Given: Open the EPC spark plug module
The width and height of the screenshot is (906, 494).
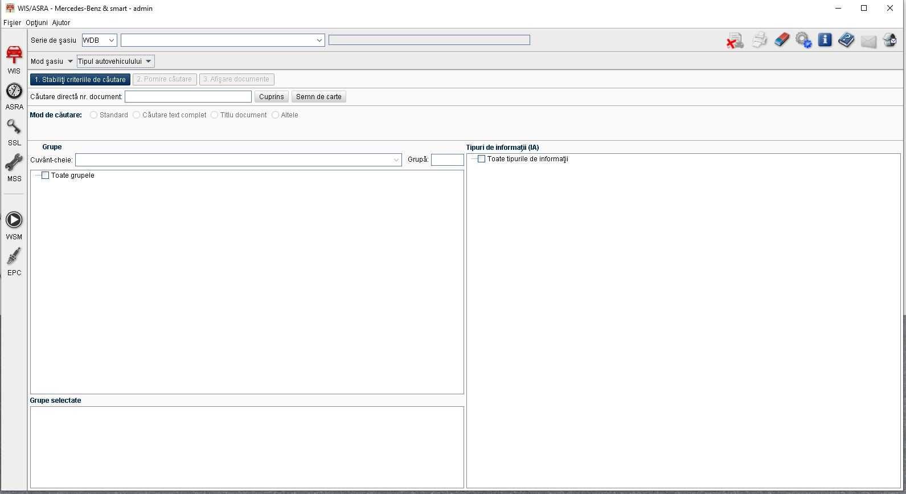Looking at the screenshot, I should (x=14, y=262).
